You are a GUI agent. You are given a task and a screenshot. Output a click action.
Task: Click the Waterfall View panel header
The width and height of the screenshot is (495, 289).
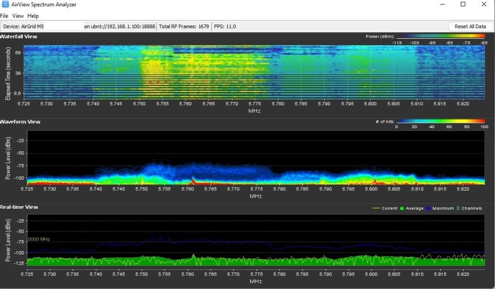click(x=19, y=36)
